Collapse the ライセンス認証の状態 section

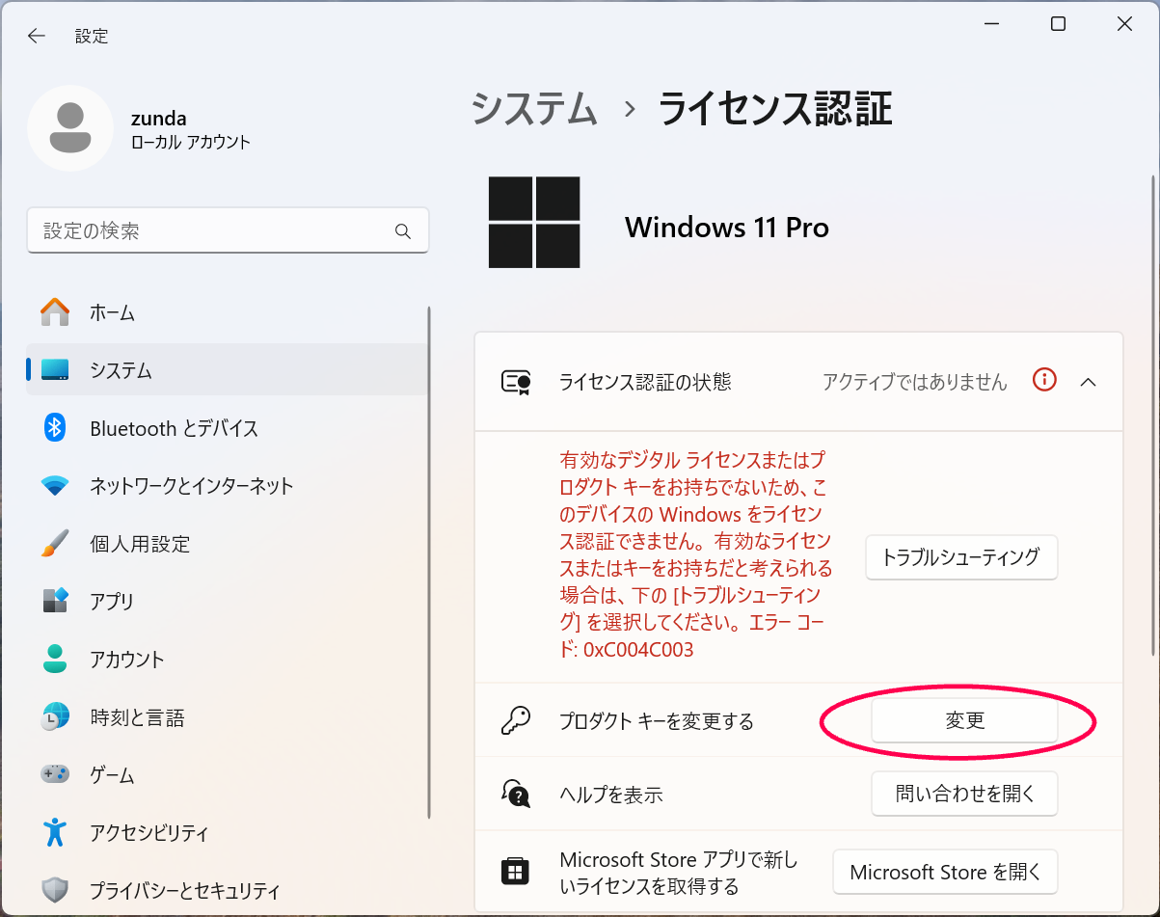tap(1089, 381)
